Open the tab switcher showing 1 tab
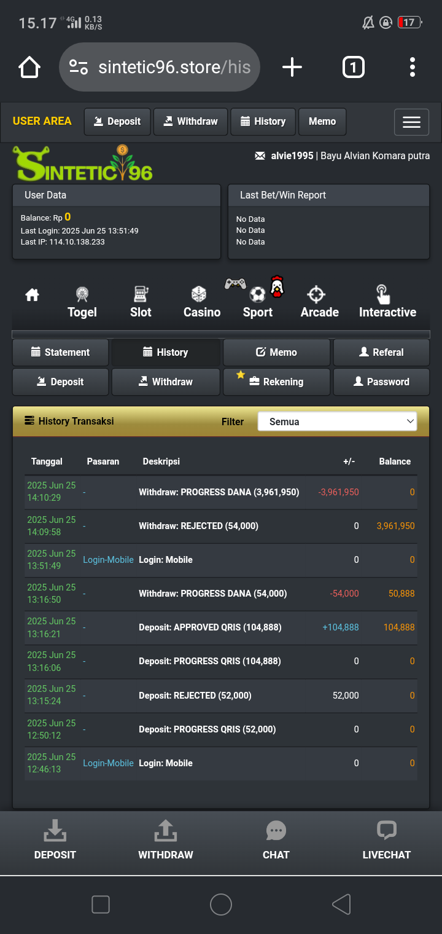The height and width of the screenshot is (934, 442). 353,67
